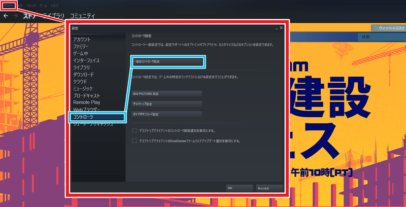Focus the 検索 field in the store
Viewport: 406px width, 207px height.
[382, 37]
